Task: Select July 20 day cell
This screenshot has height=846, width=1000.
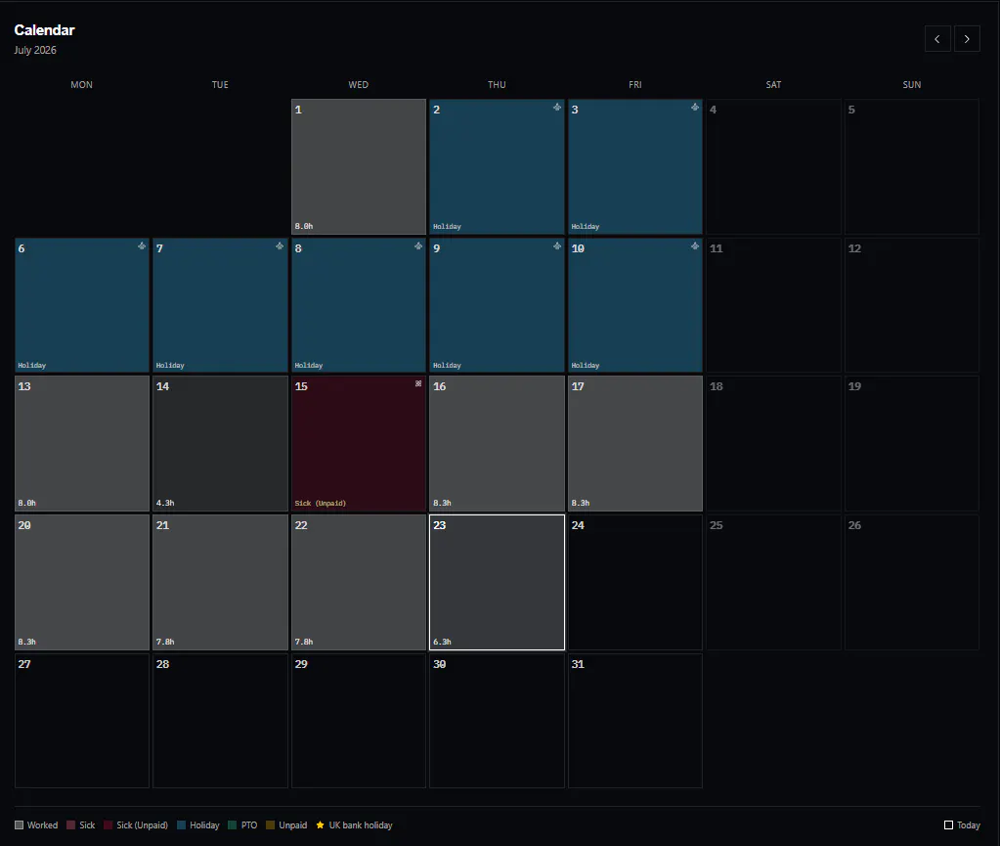Action: [x=82, y=583]
